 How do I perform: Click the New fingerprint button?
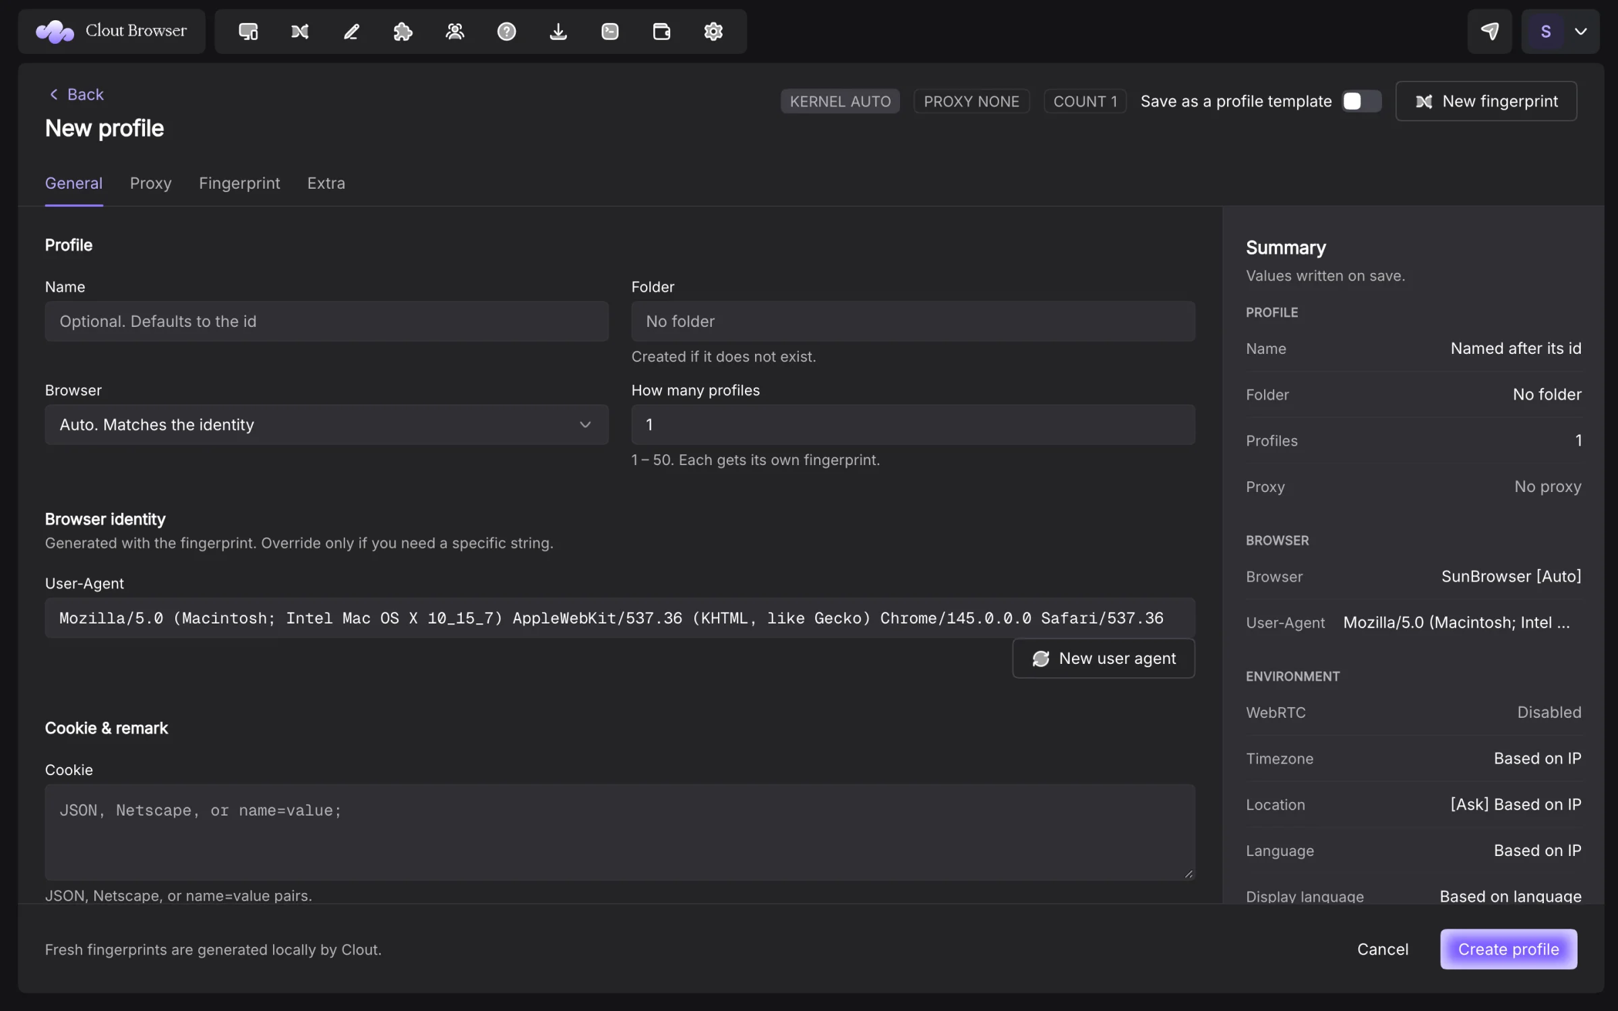1486,101
